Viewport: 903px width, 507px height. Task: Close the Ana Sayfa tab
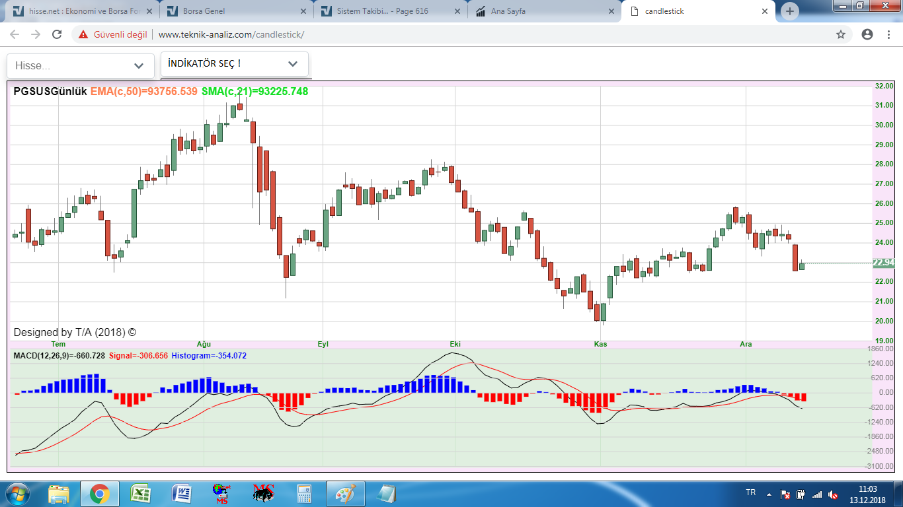(611, 11)
